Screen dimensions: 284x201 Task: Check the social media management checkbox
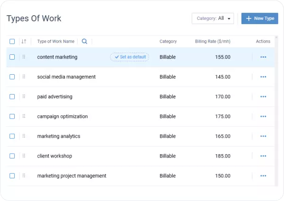point(12,77)
